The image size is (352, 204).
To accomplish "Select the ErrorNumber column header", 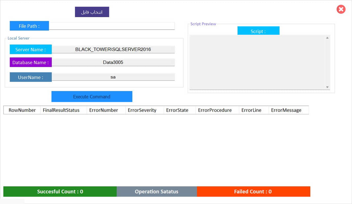I will 103,110.
